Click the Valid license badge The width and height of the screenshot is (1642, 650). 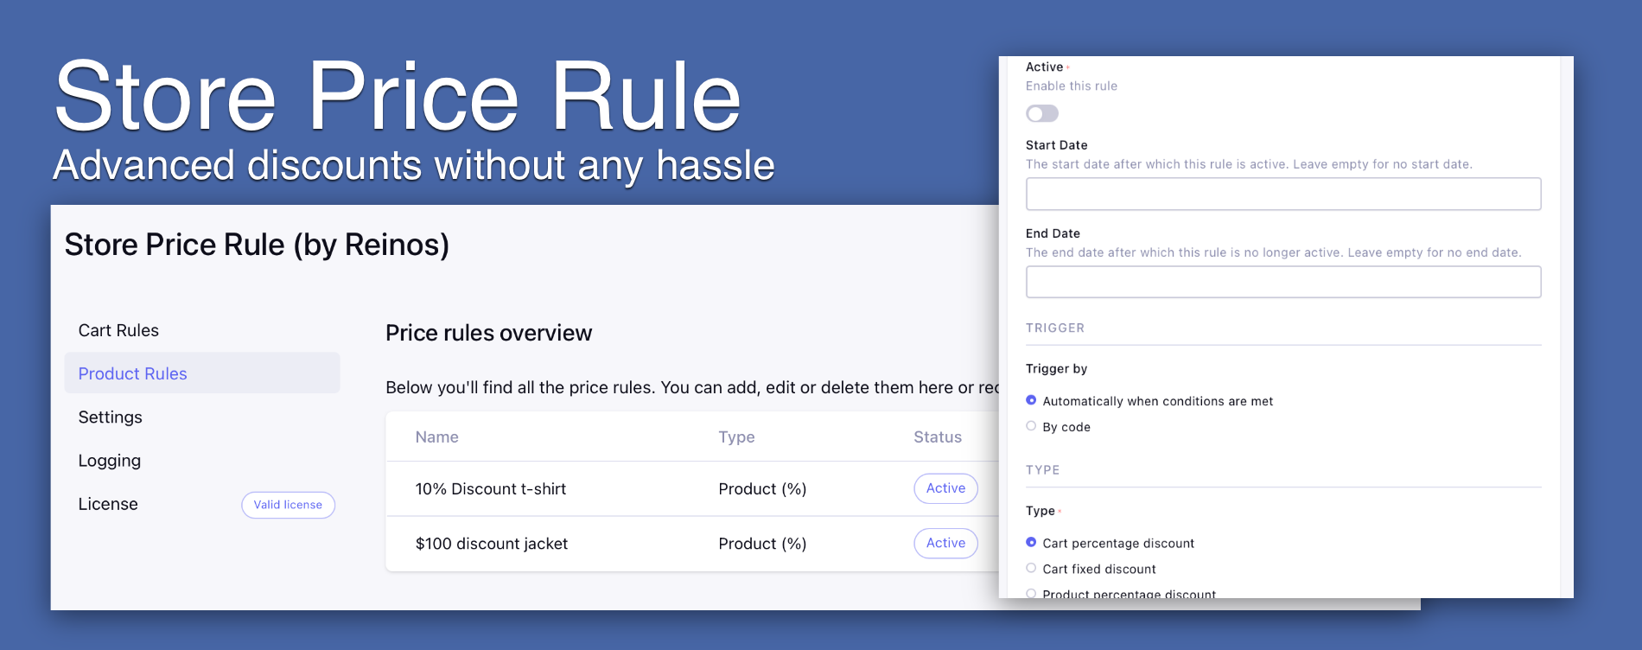288,505
